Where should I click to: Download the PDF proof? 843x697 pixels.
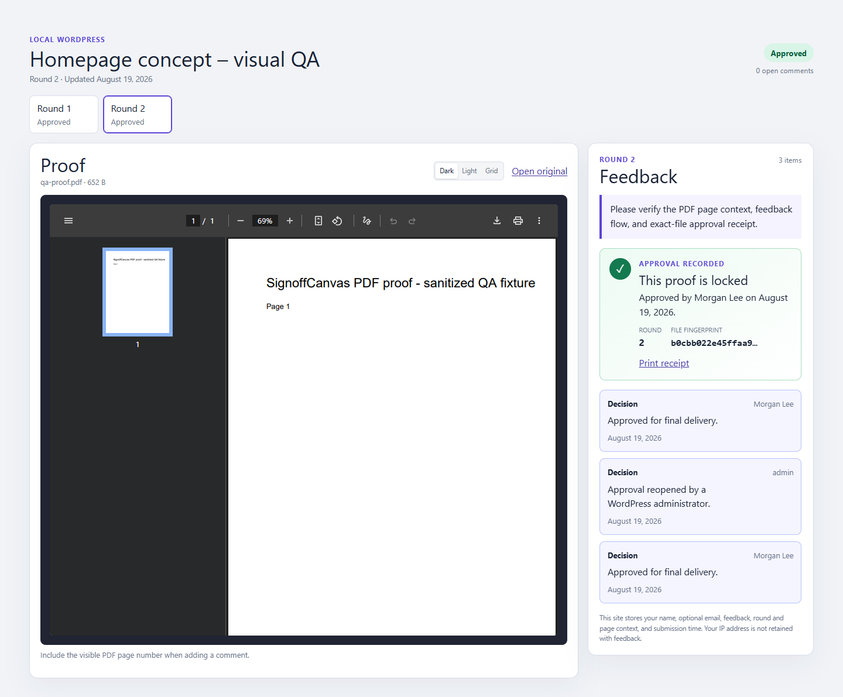497,221
